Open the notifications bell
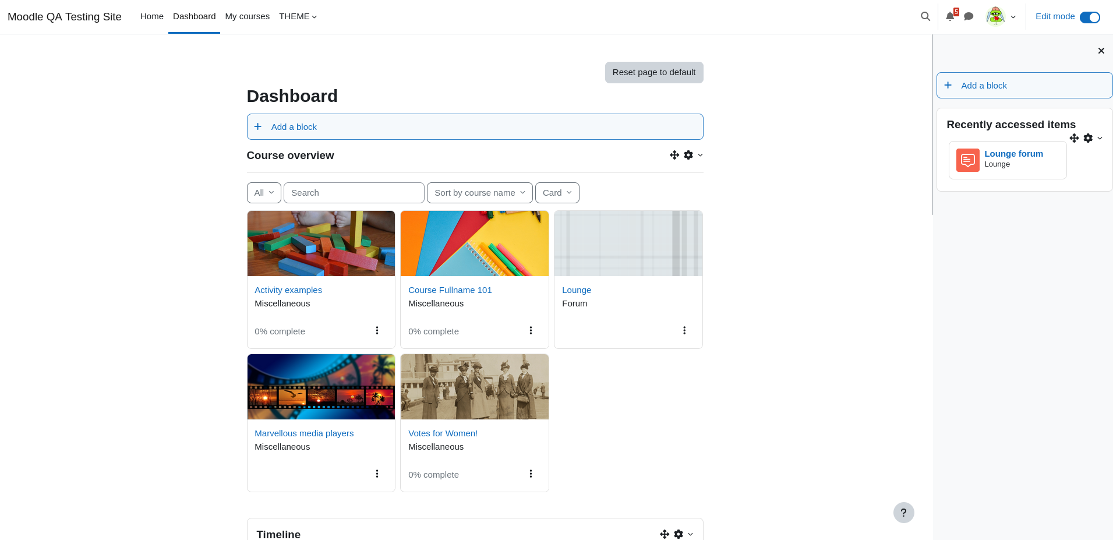 pyautogui.click(x=950, y=16)
